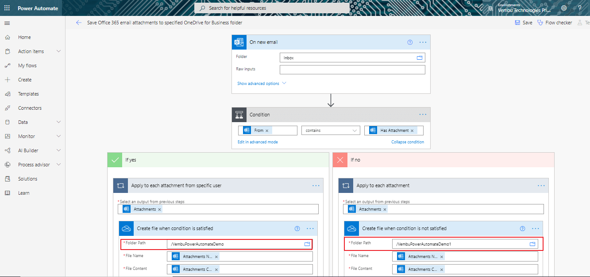Click Collapse condition link
This screenshot has width=590, height=277.
[408, 142]
